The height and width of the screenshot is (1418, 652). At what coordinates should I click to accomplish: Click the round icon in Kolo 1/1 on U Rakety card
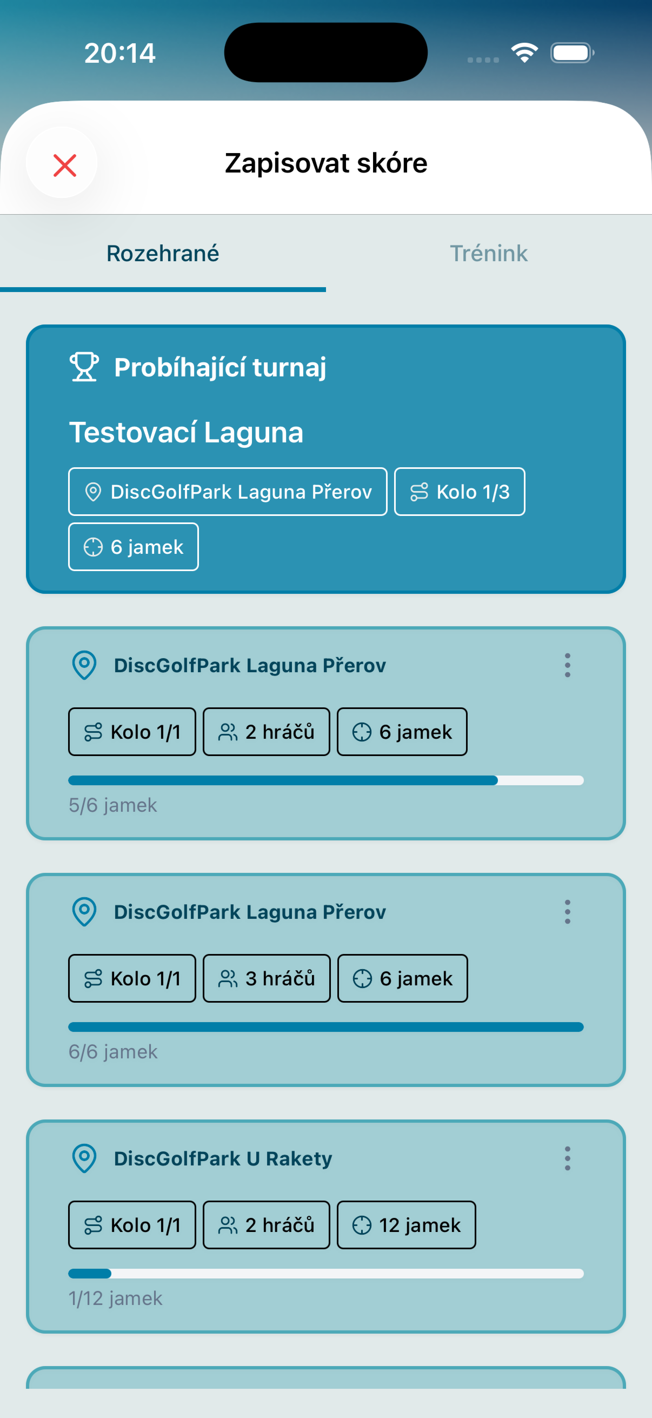point(92,1224)
